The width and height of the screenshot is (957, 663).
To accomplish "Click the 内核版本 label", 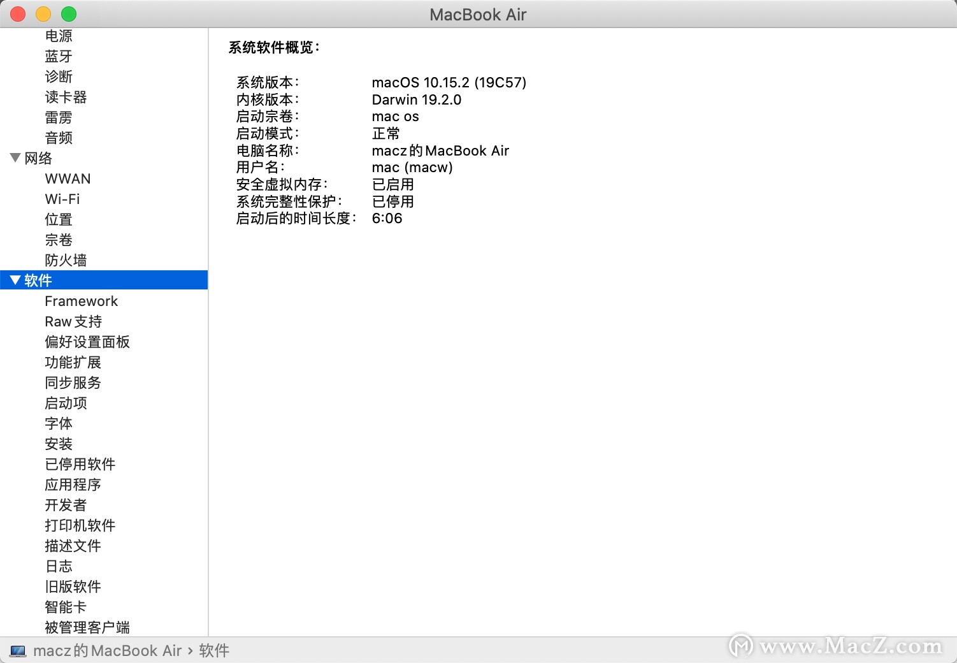I will pos(268,99).
